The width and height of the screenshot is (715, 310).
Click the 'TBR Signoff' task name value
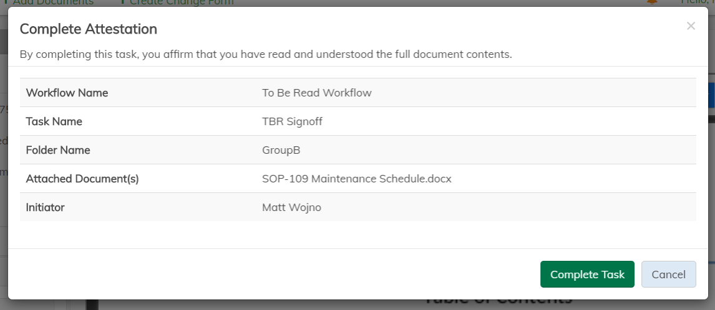(292, 121)
